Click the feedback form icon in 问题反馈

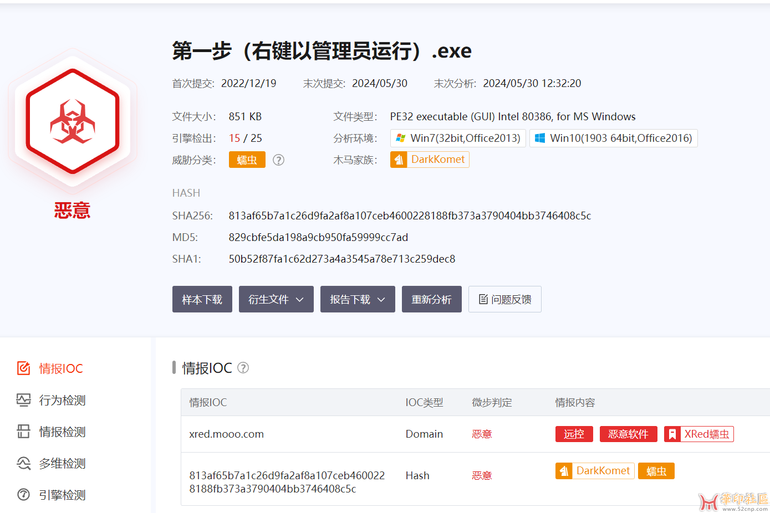point(483,299)
